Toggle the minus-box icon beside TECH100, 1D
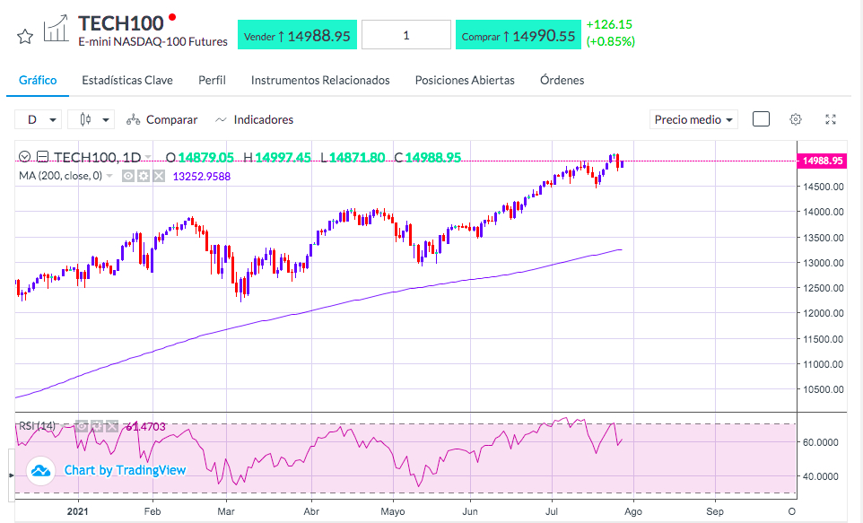This screenshot has height=523, width=863. [42, 158]
